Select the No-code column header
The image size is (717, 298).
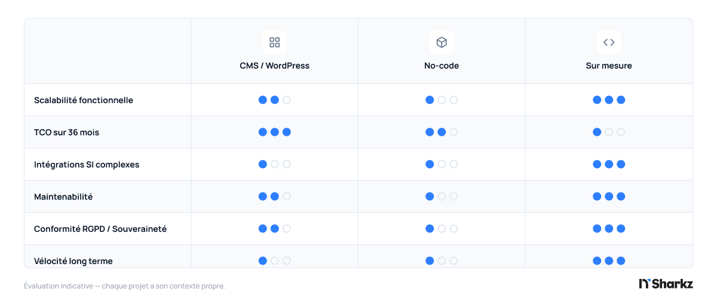442,66
